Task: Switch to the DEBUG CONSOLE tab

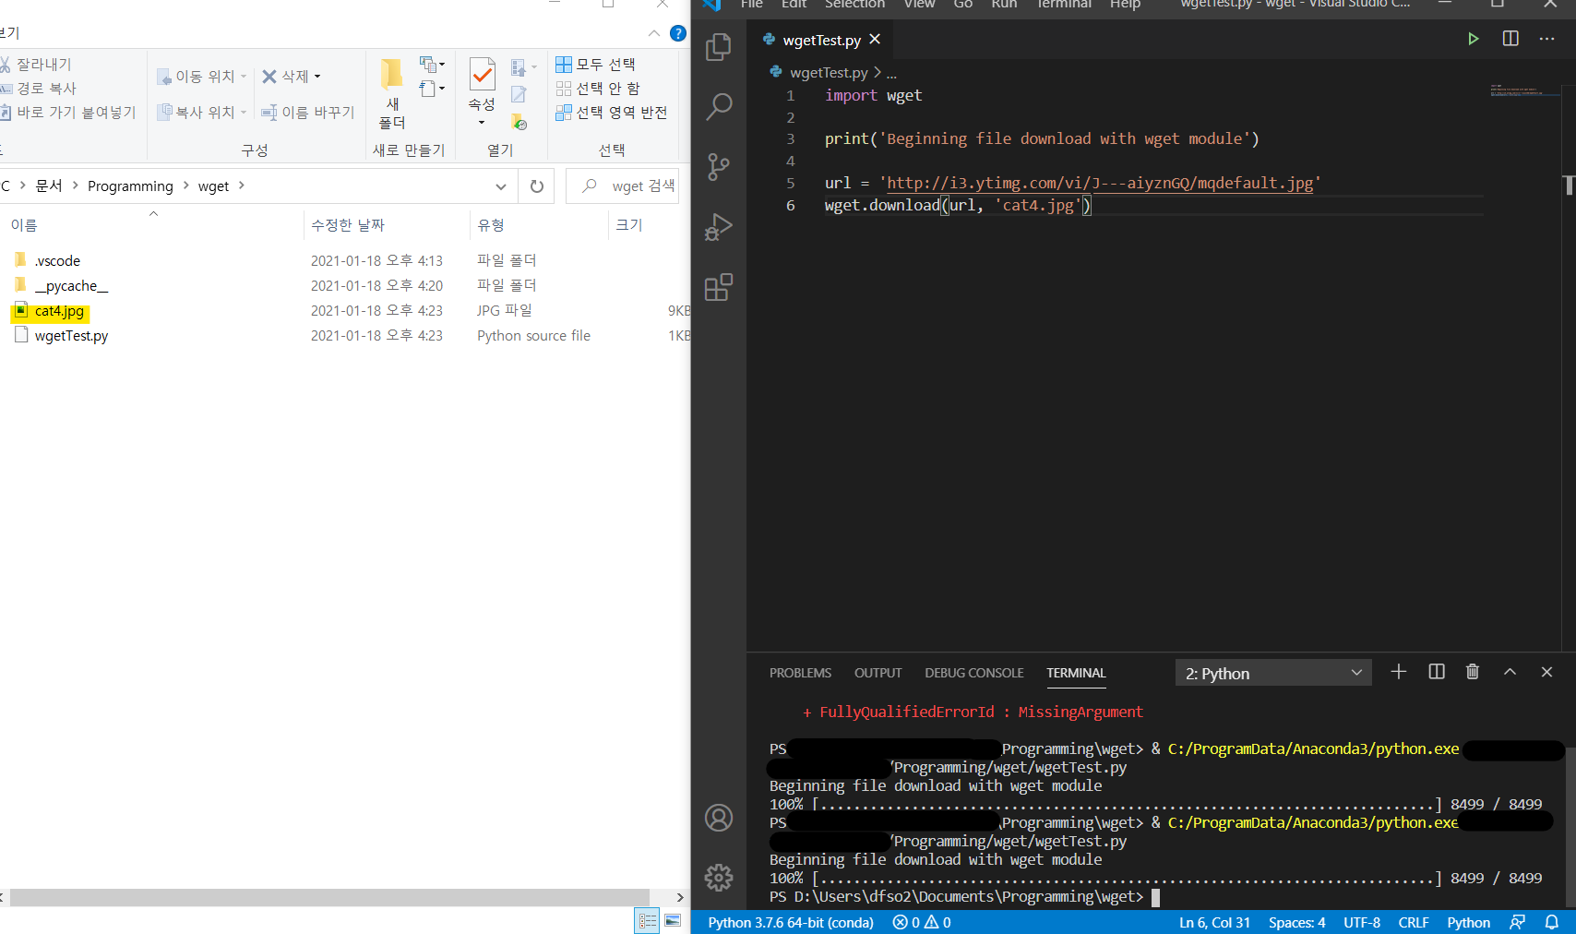Action: [973, 673]
